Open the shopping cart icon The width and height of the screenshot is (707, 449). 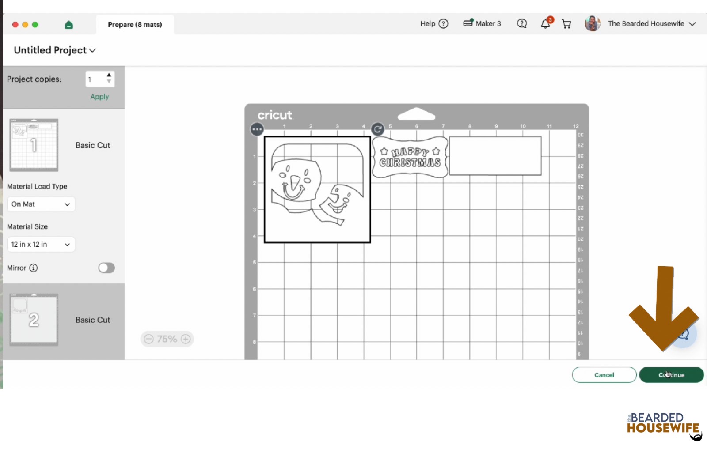coord(566,24)
